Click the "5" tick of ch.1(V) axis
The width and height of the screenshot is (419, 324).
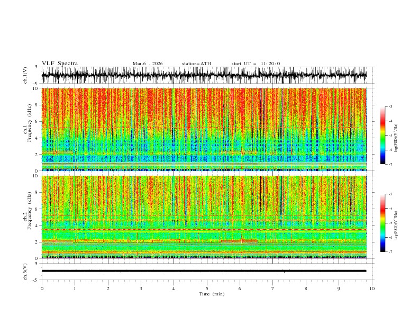(x=37, y=67)
